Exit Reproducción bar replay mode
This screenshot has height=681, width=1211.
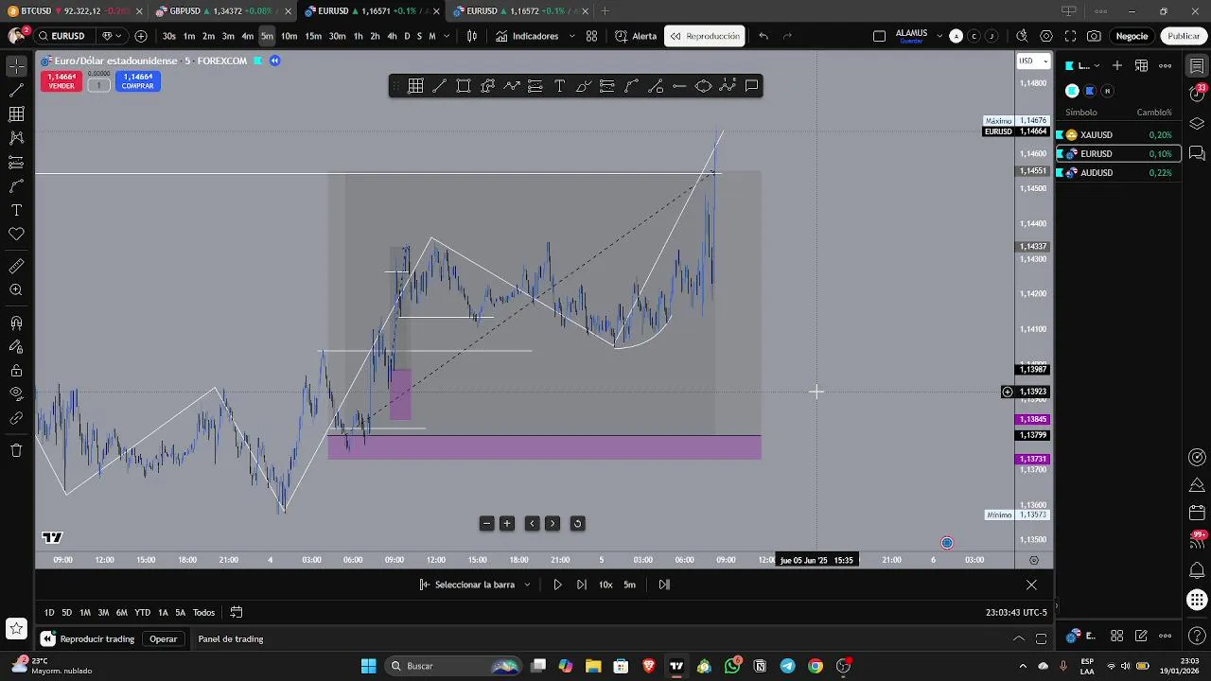click(x=706, y=36)
